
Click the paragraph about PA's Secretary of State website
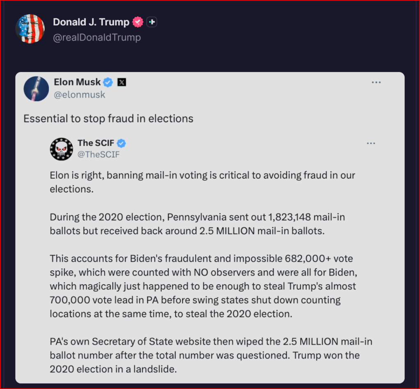(x=211, y=355)
